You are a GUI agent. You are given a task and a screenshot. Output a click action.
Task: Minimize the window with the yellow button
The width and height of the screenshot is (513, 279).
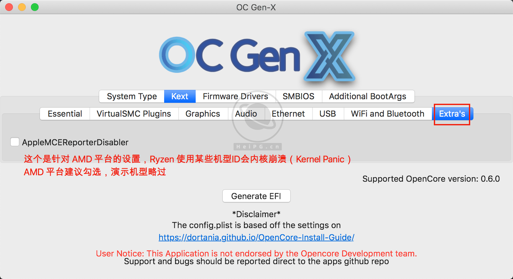22,7
